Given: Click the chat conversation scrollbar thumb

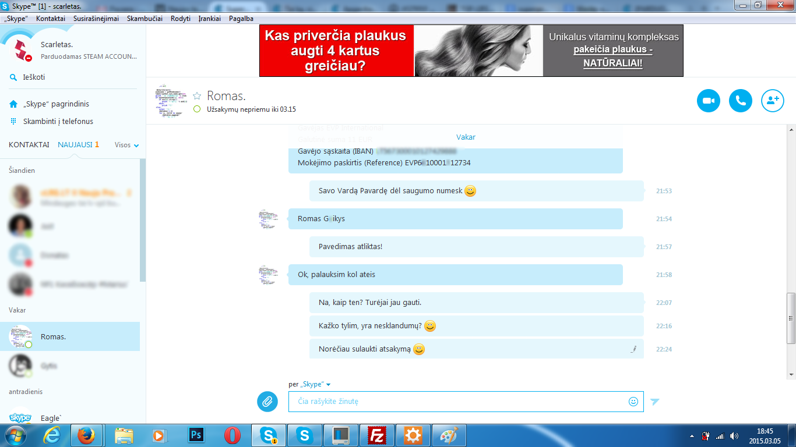Looking at the screenshot, I should coord(791,318).
